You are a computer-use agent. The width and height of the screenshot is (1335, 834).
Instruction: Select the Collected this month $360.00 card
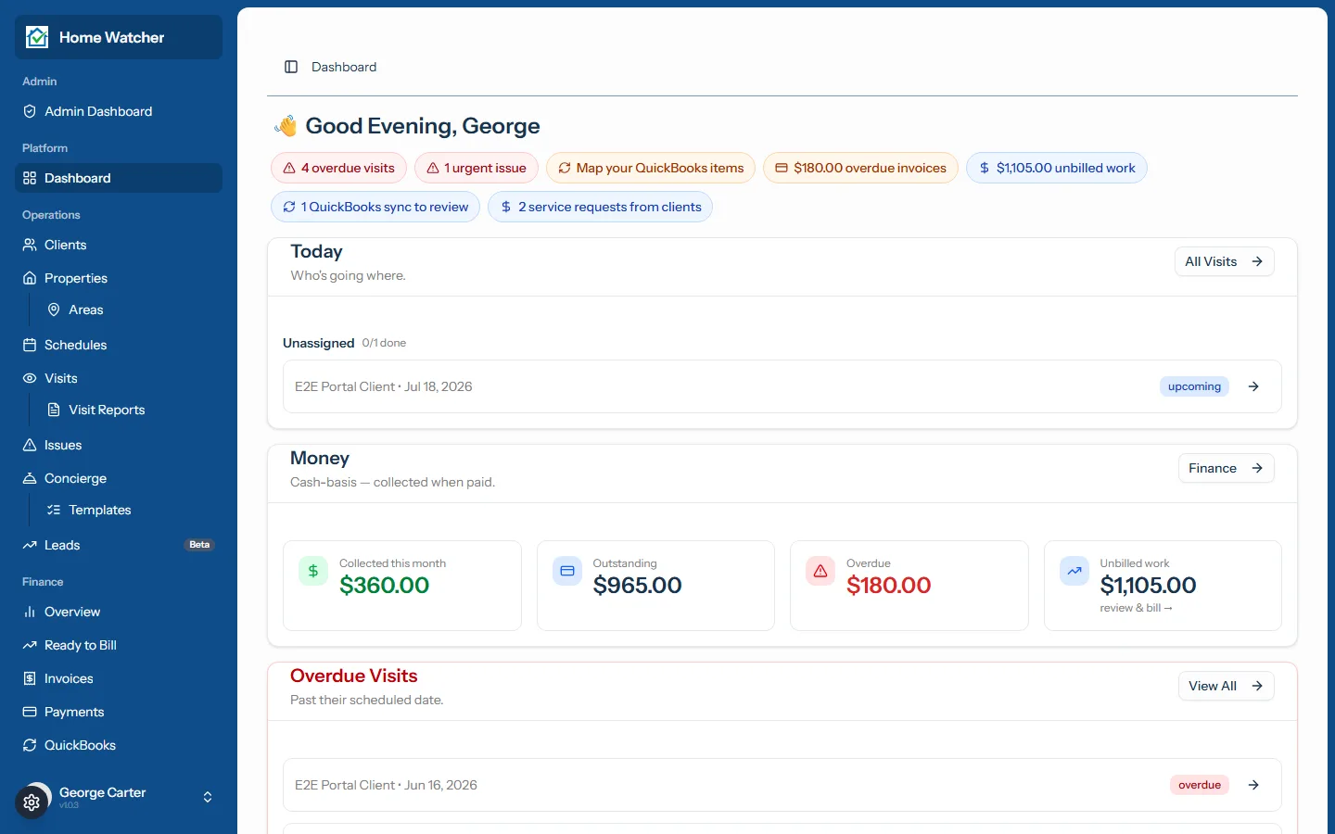click(x=402, y=586)
